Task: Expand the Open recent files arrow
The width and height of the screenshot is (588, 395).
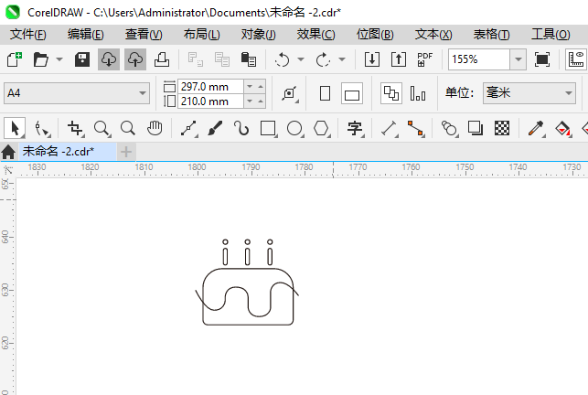Action: pos(59,59)
